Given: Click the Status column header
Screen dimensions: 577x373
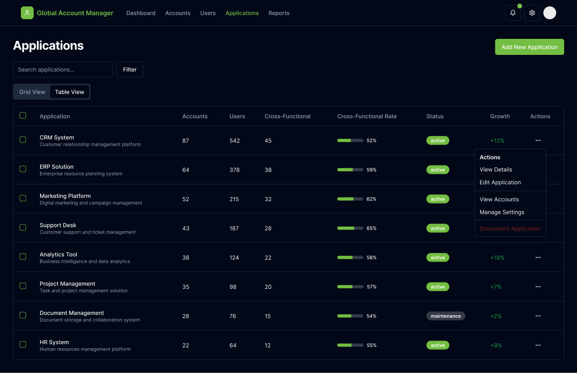Looking at the screenshot, I should pos(435,116).
